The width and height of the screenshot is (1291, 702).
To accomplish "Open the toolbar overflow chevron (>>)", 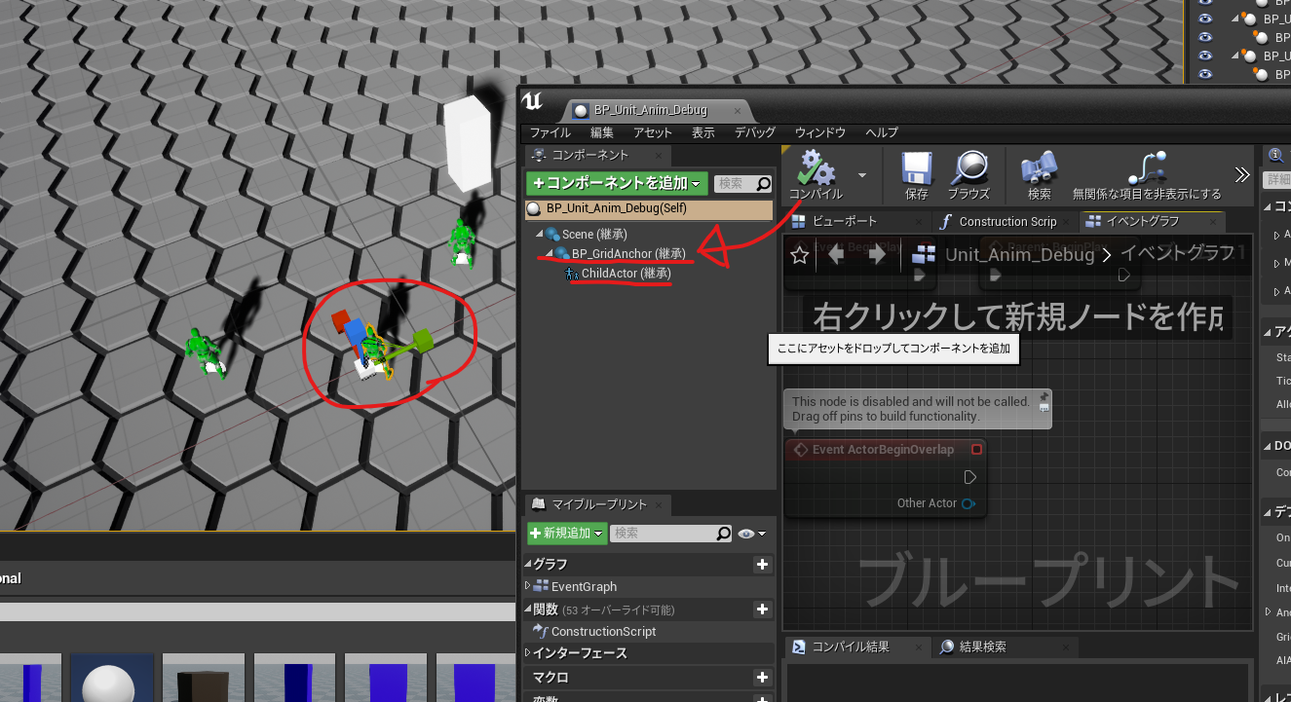I will tap(1241, 175).
